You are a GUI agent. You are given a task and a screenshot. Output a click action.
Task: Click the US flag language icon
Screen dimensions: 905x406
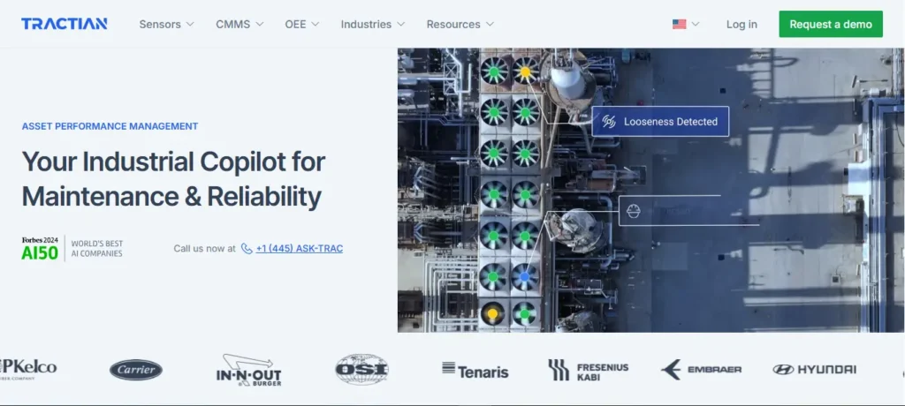680,24
